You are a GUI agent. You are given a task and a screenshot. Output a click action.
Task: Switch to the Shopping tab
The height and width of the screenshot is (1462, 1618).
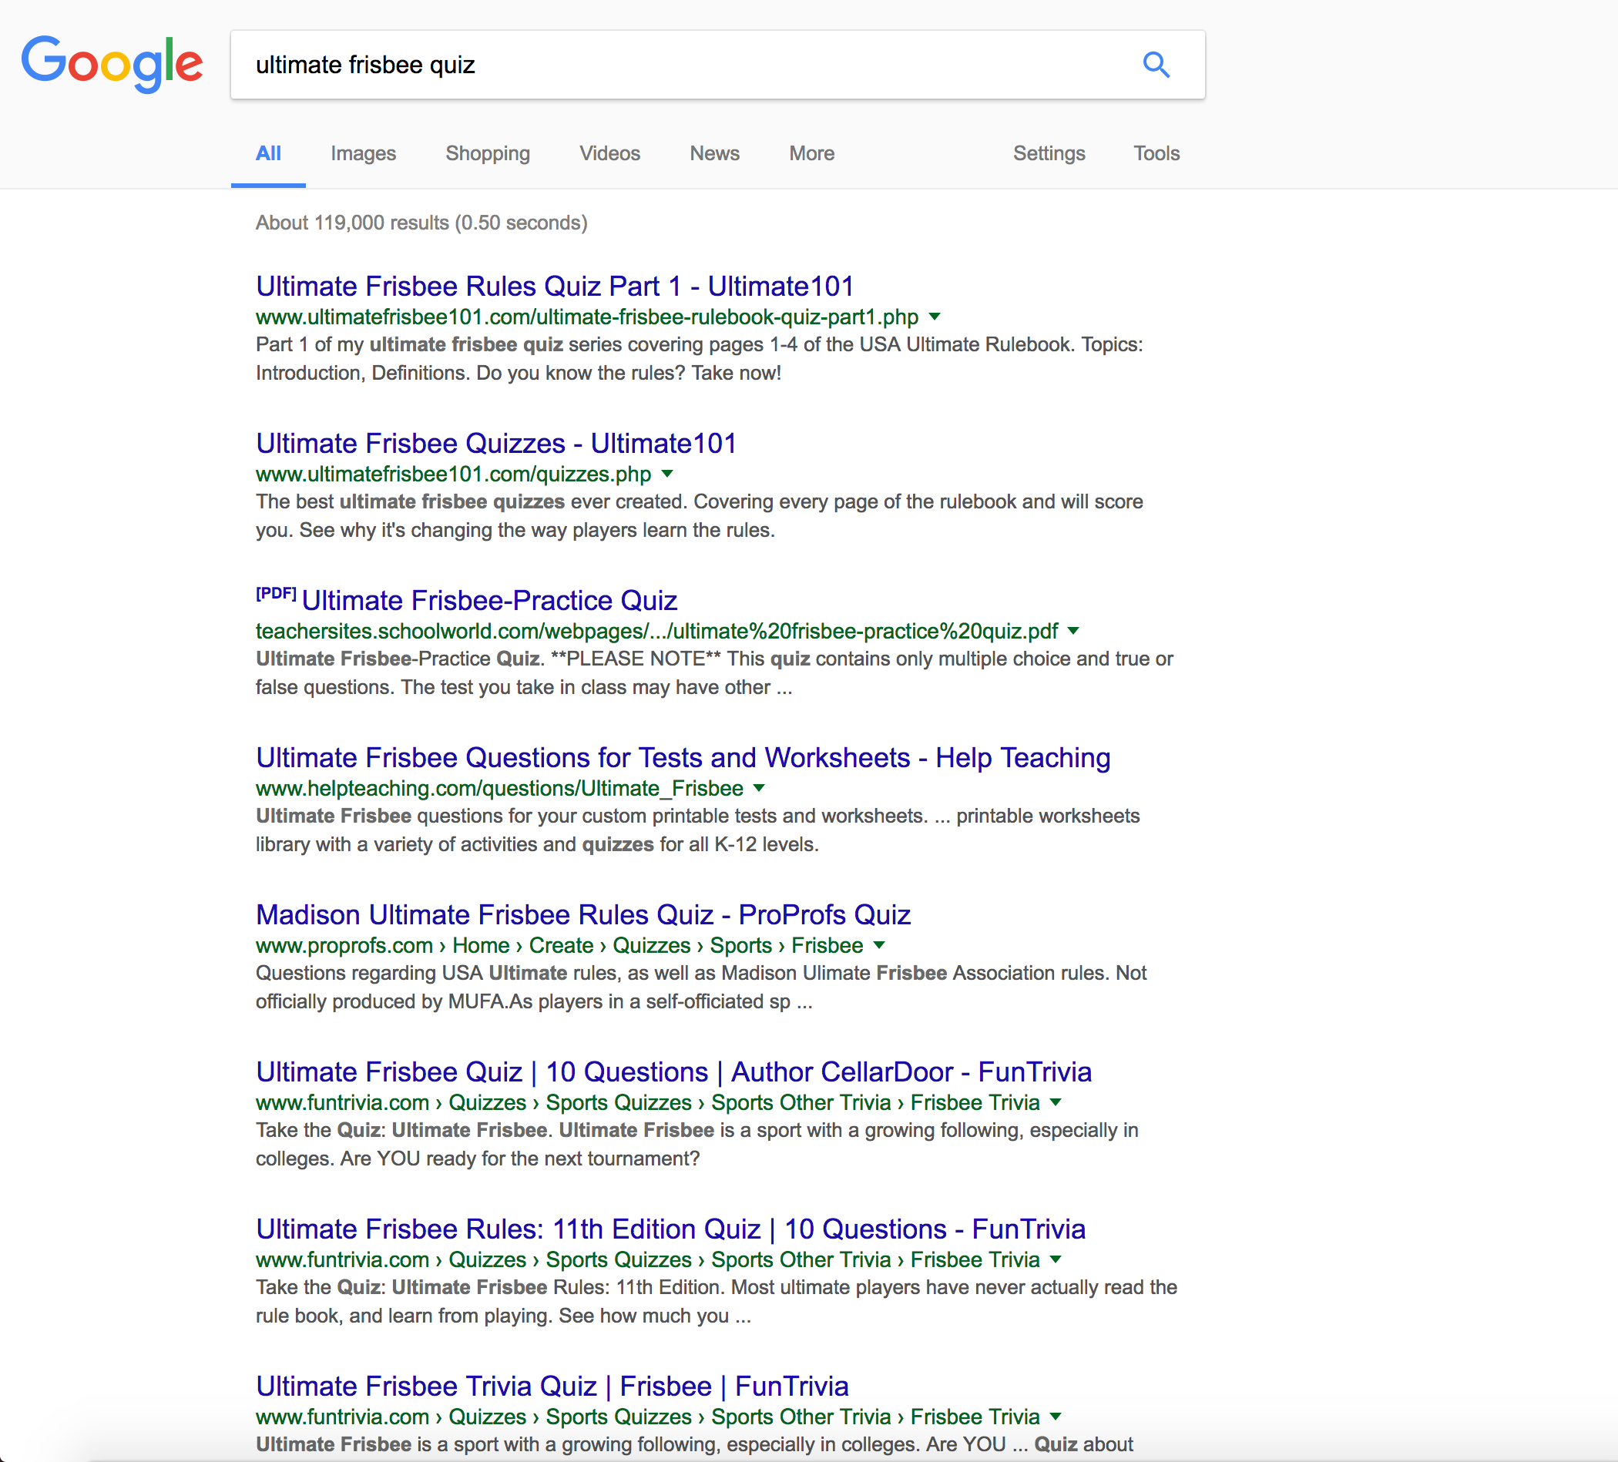tap(487, 153)
